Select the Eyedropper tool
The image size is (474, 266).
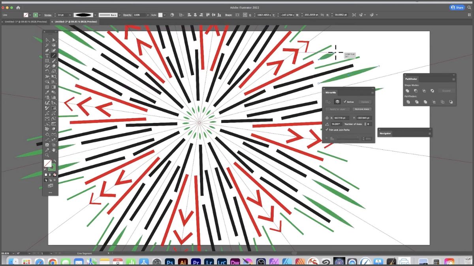pos(47,92)
